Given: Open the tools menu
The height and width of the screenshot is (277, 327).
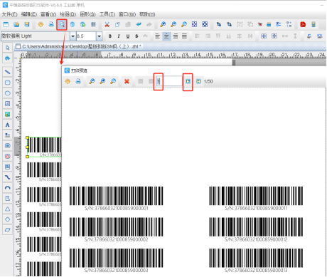Looking at the screenshot, I should pos(107,14).
